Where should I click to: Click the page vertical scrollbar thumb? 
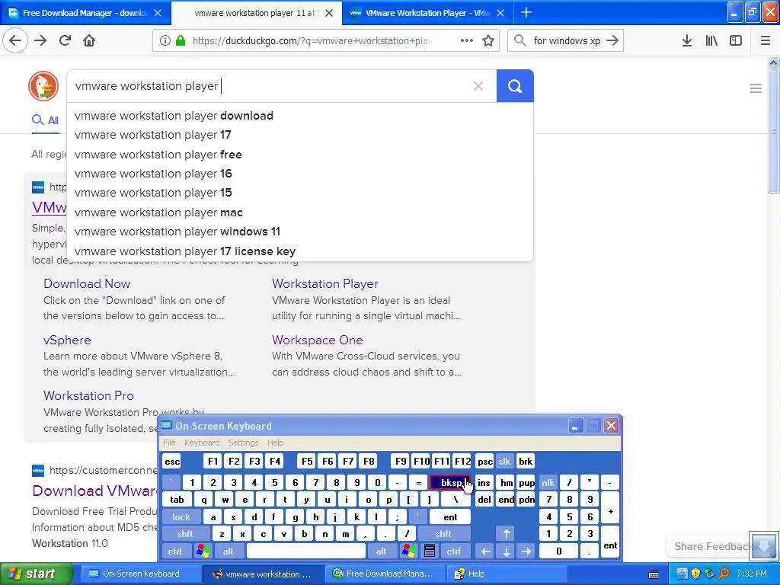(x=773, y=131)
